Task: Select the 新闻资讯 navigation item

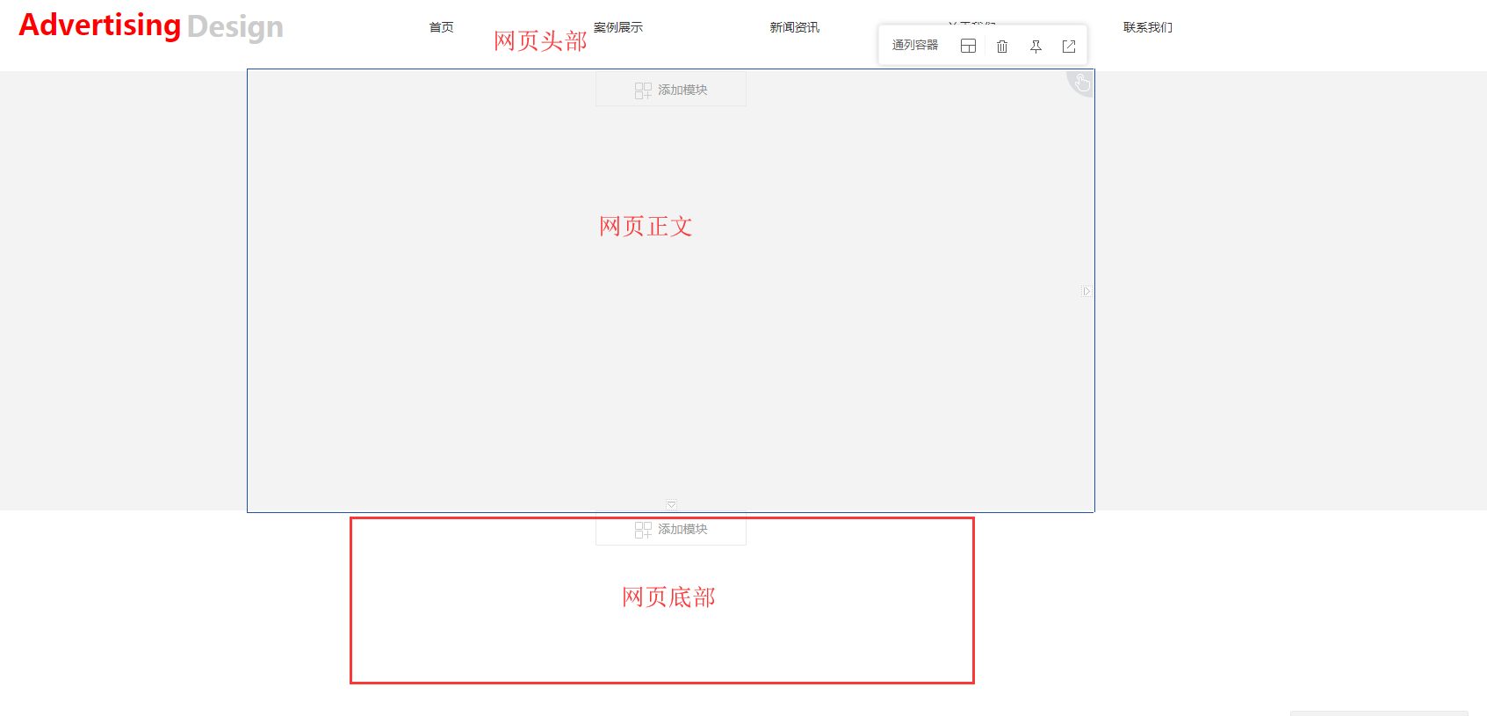Action: (x=794, y=28)
